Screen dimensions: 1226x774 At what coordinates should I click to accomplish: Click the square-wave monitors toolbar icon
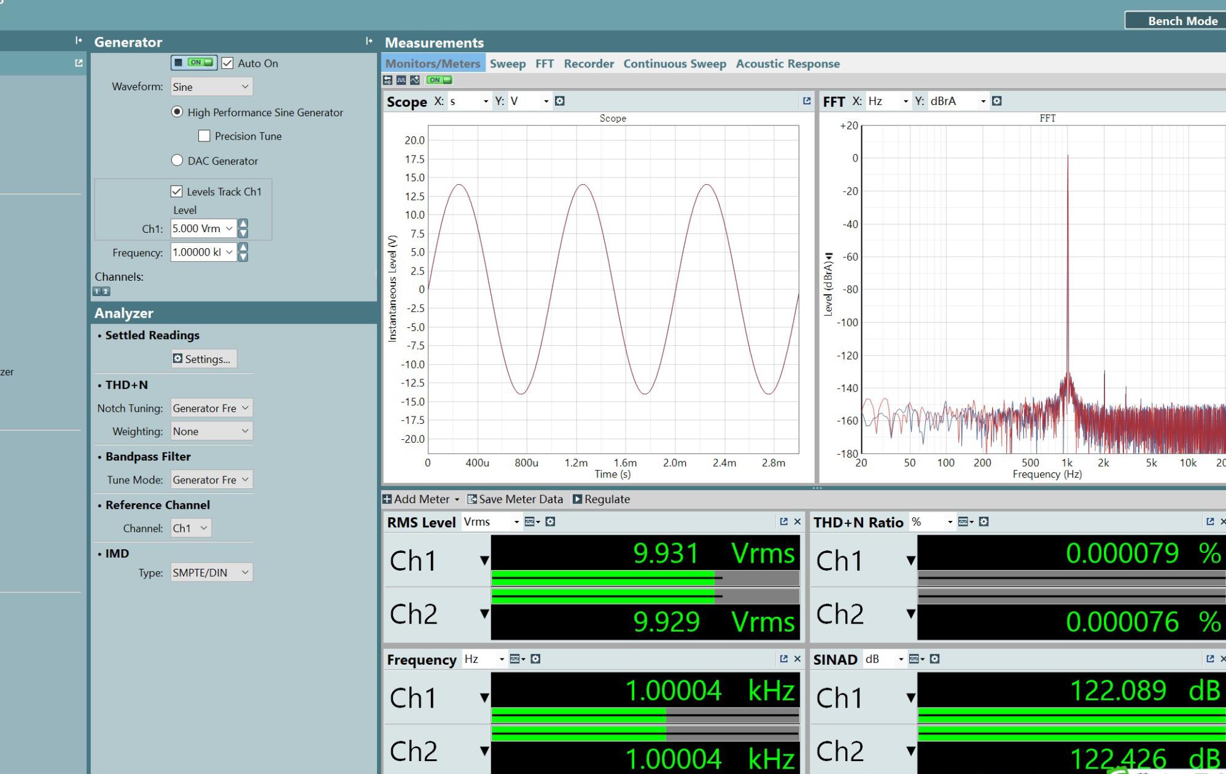click(401, 80)
